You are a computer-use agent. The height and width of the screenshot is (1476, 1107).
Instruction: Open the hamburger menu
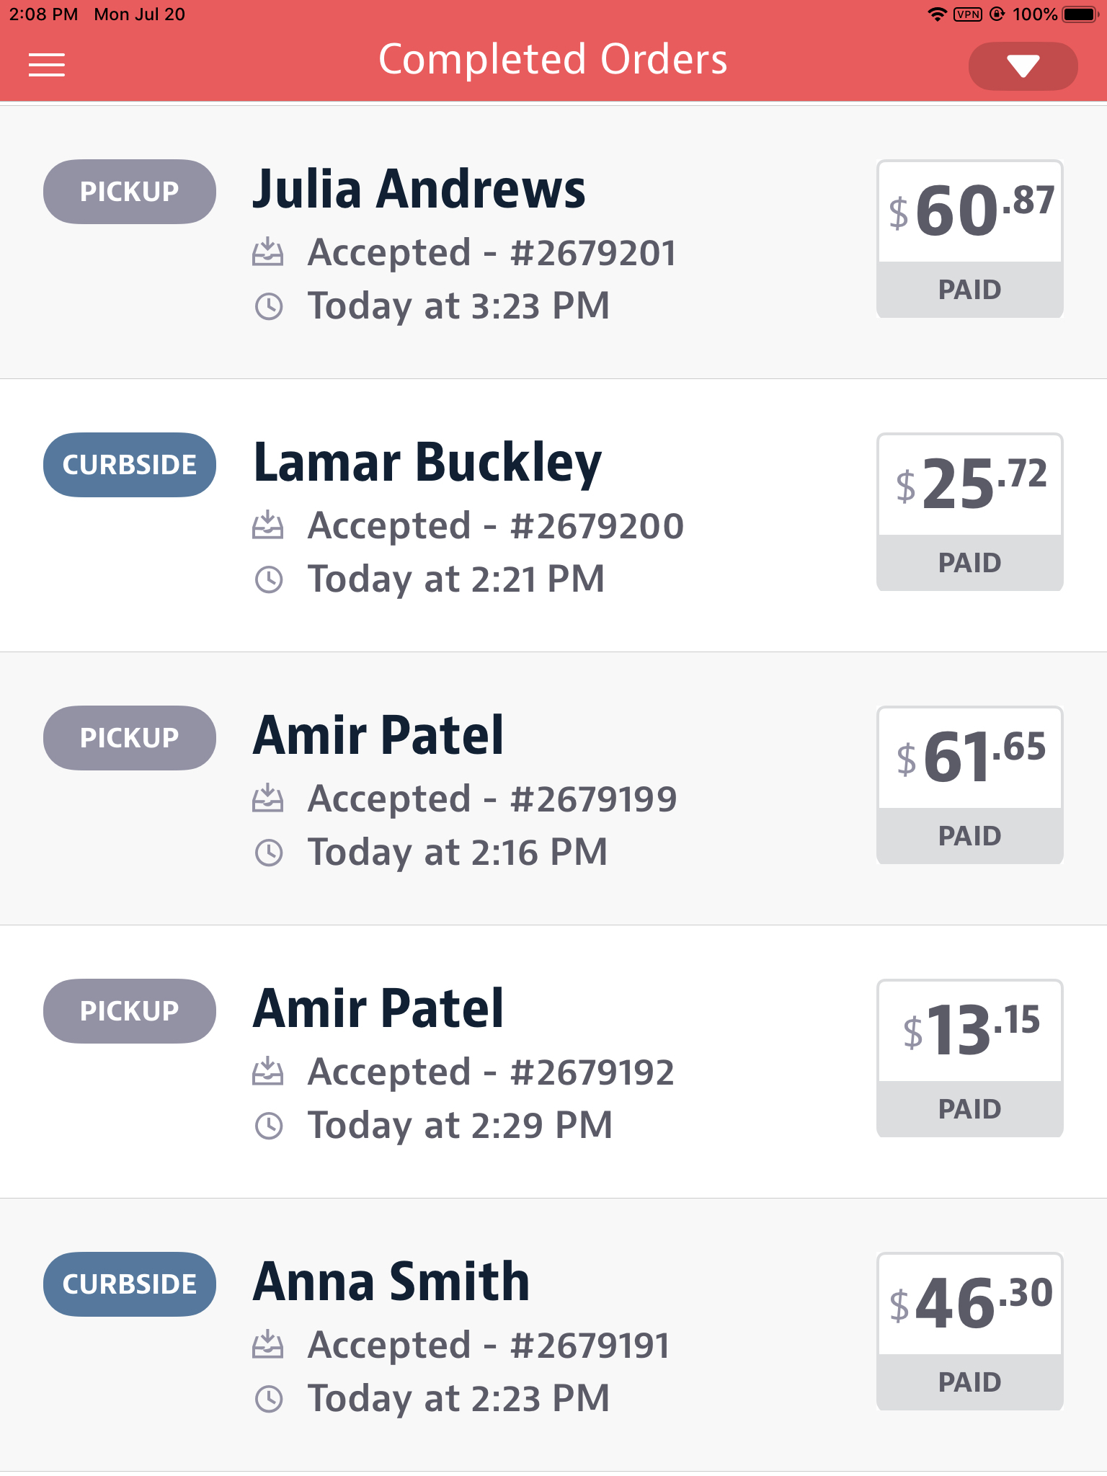pos(47,65)
